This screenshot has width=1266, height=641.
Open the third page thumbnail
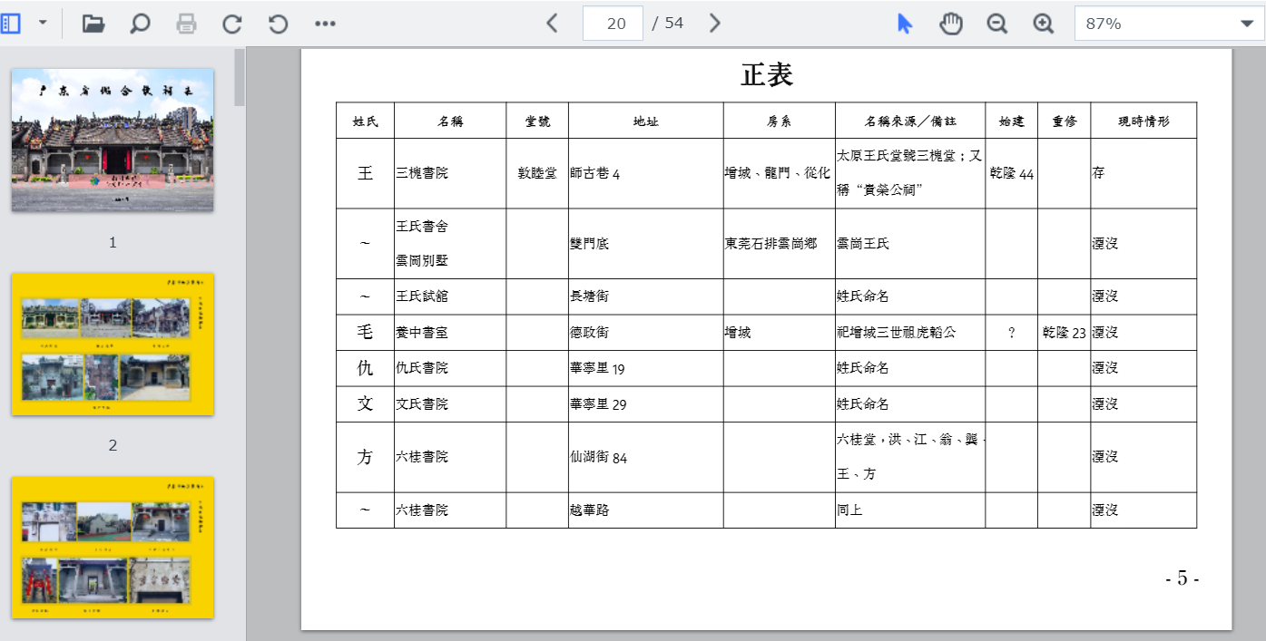(113, 547)
